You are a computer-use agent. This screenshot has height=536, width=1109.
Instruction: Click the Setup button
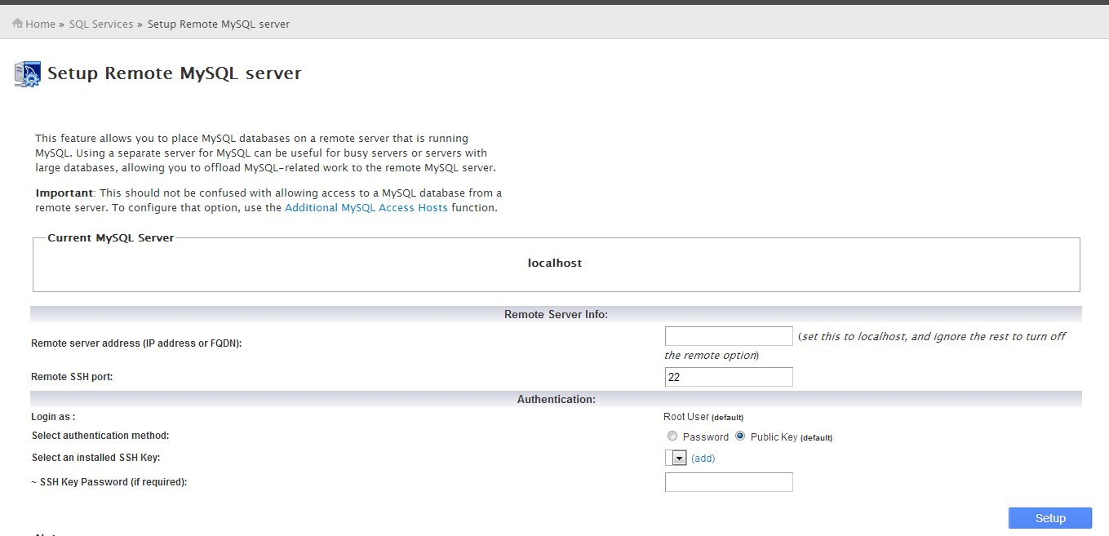pos(1050,518)
